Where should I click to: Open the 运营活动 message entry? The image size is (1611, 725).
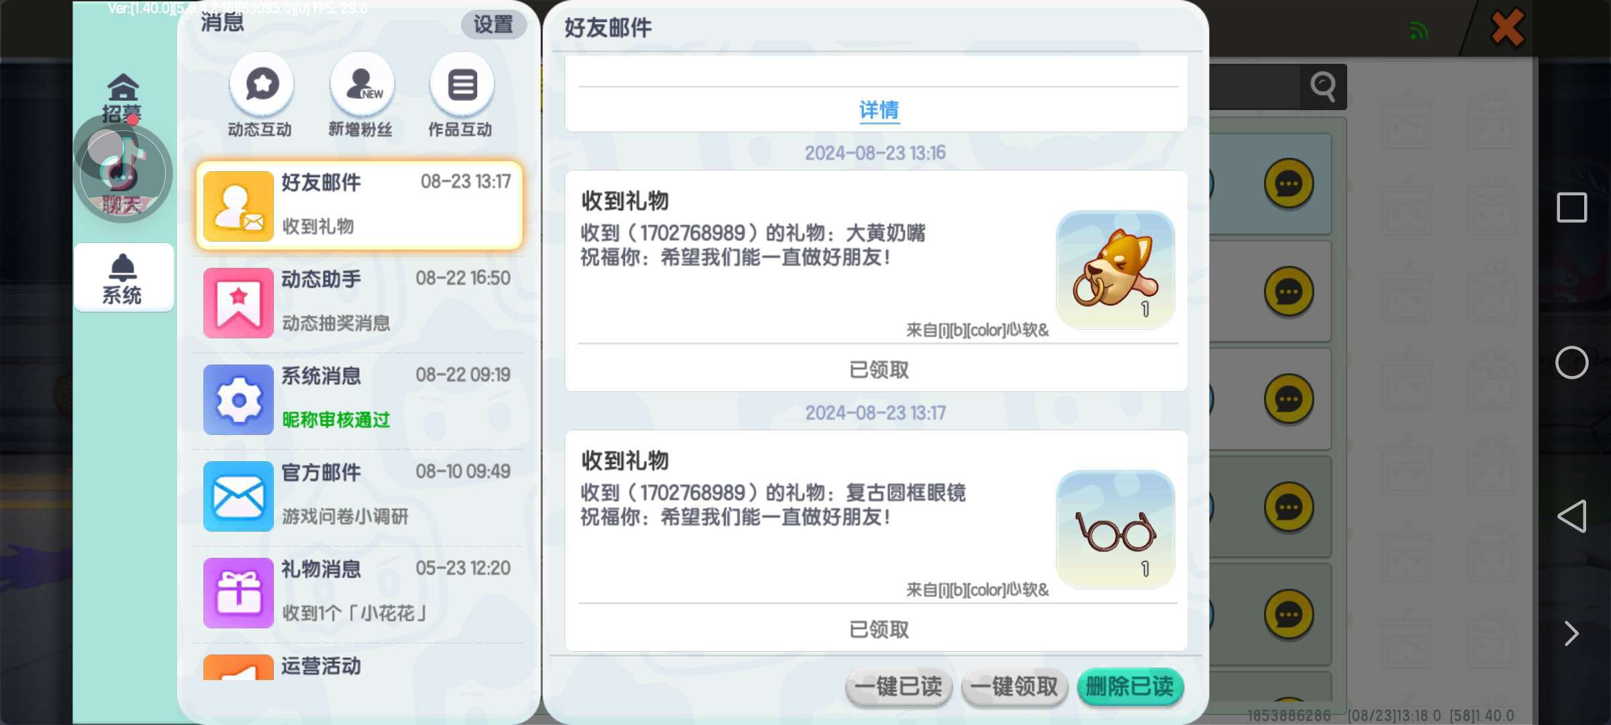[x=359, y=667]
